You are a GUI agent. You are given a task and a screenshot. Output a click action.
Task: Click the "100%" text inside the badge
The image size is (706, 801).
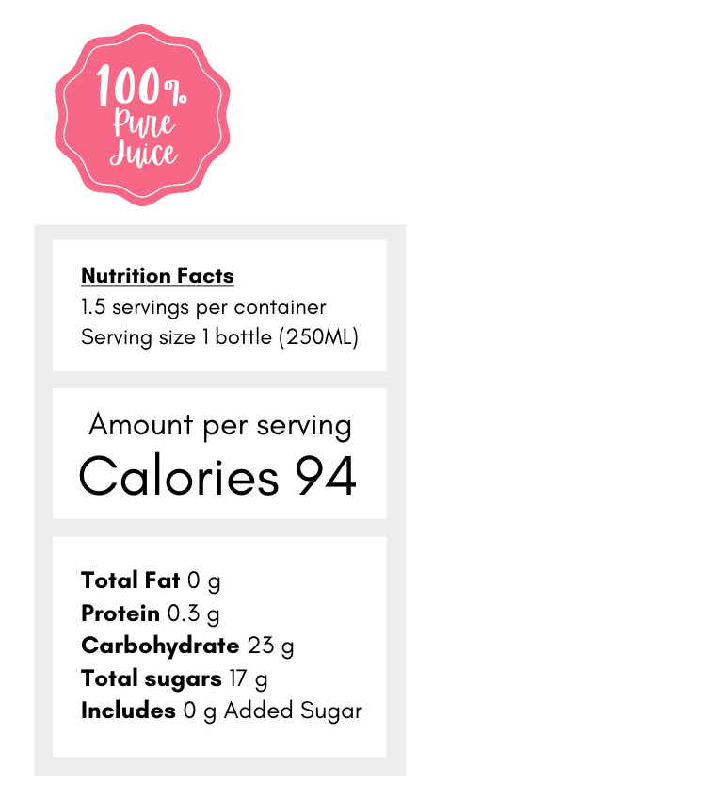pyautogui.click(x=141, y=89)
